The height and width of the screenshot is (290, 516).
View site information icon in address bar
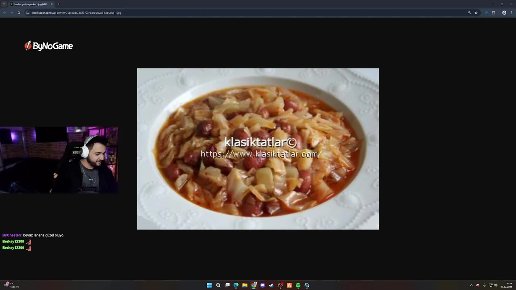coord(27,12)
